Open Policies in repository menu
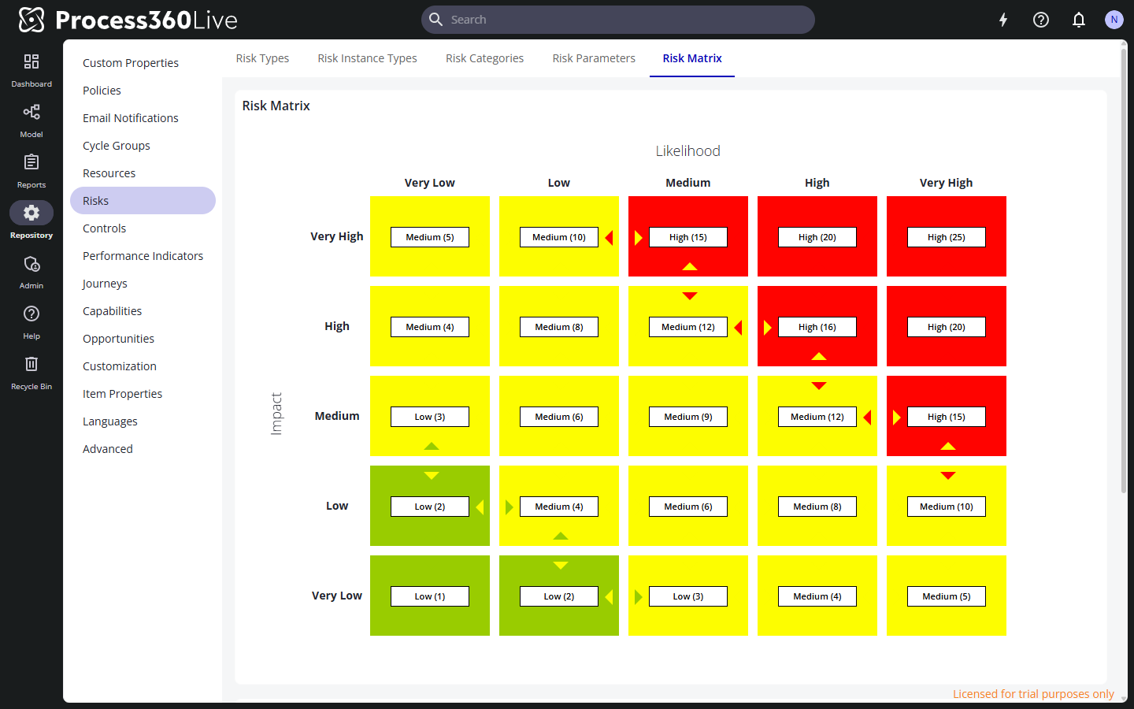 click(x=143, y=91)
